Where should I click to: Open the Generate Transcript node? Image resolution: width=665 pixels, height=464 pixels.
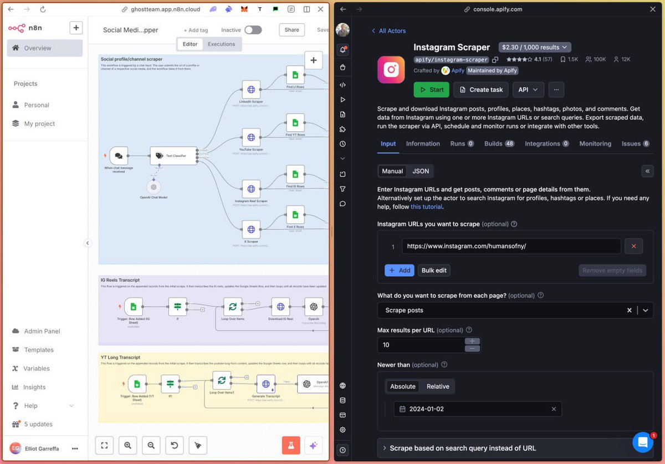265,384
